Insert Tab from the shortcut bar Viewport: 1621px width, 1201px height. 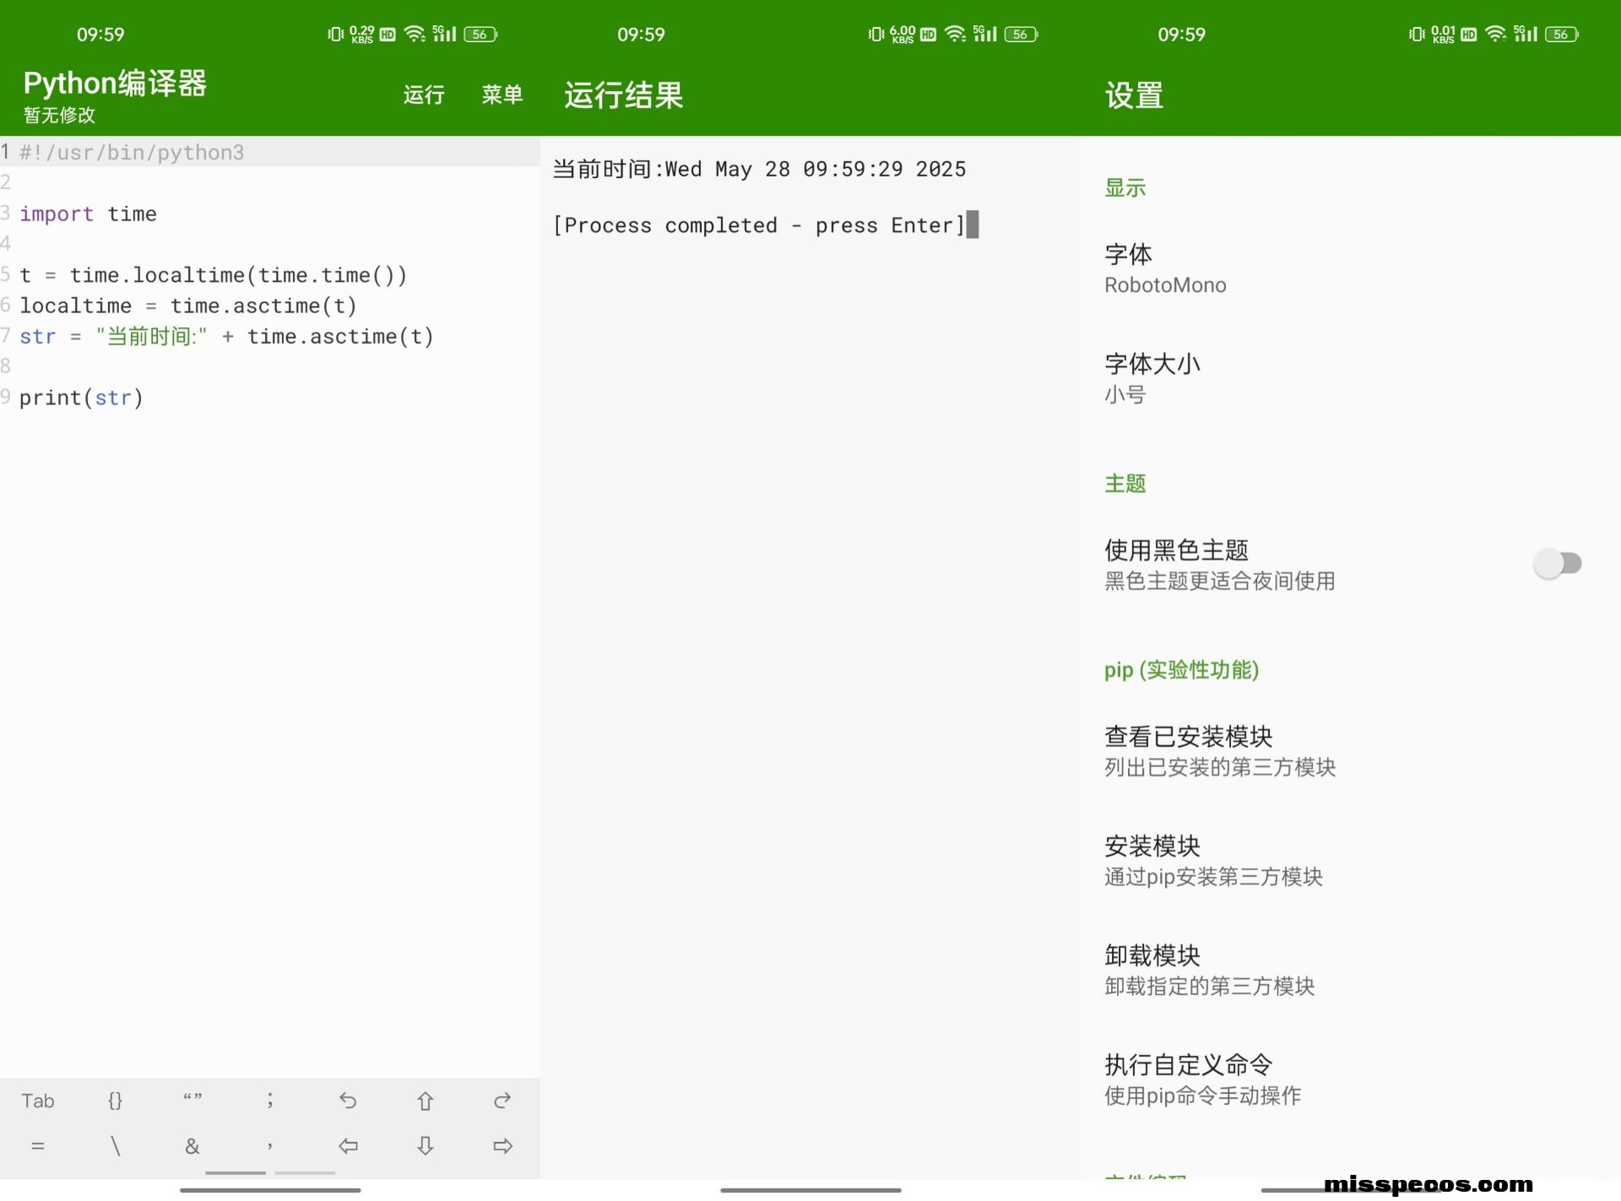click(38, 1100)
